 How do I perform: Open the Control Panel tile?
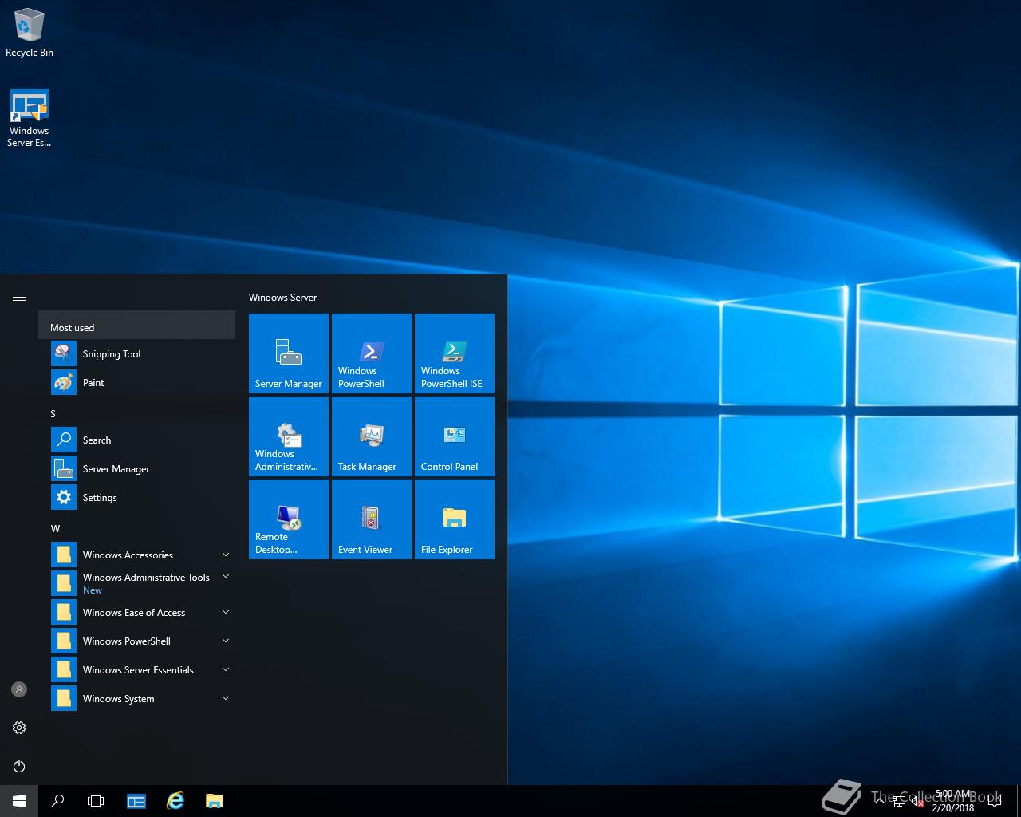pyautogui.click(x=455, y=436)
